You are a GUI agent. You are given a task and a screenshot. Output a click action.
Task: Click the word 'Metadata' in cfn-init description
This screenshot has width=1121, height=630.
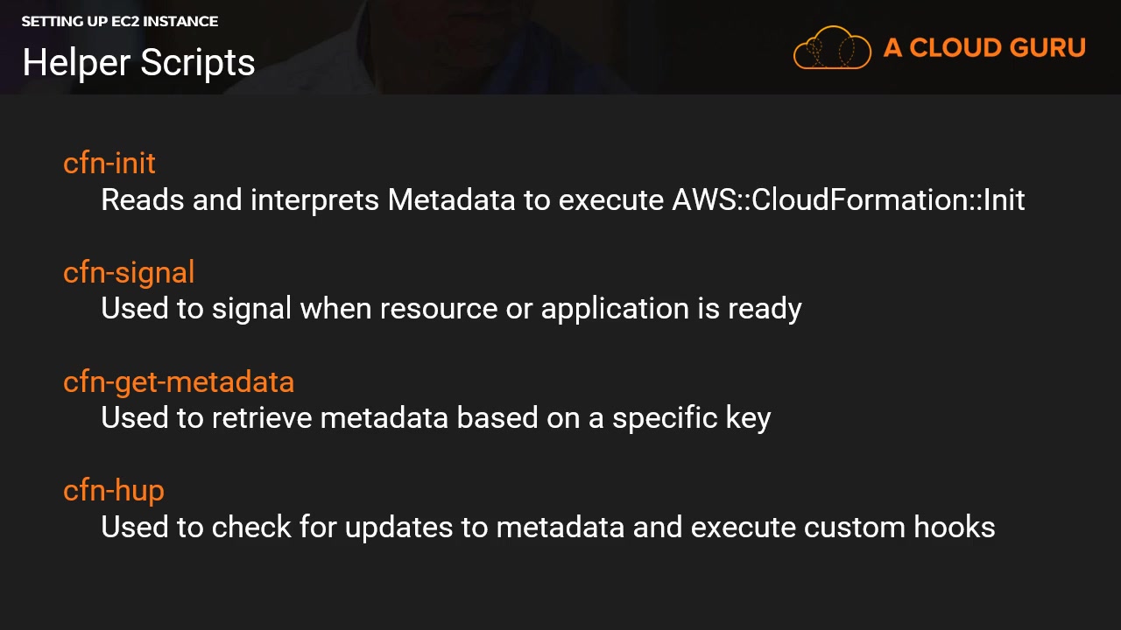coord(451,200)
